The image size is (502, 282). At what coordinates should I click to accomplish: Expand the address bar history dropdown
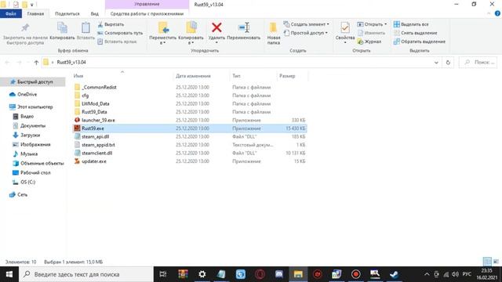[x=436, y=63]
